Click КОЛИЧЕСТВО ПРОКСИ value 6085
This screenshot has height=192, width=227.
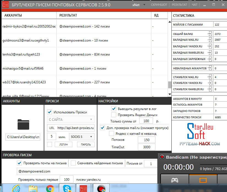click(218, 117)
